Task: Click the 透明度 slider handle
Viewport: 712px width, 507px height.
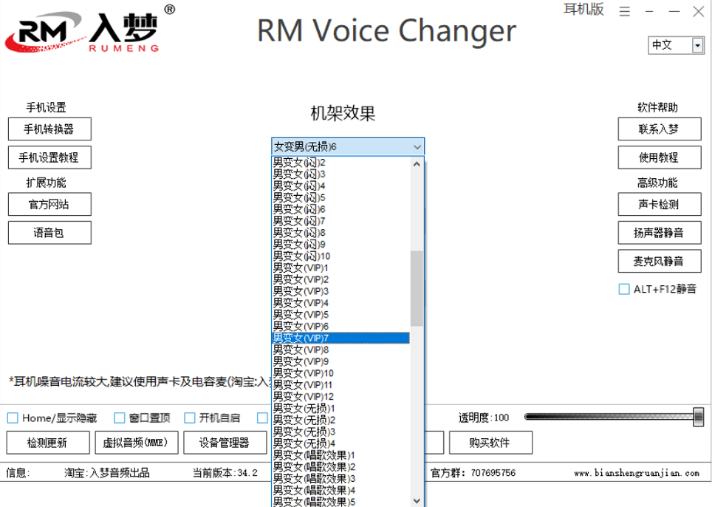Action: pos(699,417)
